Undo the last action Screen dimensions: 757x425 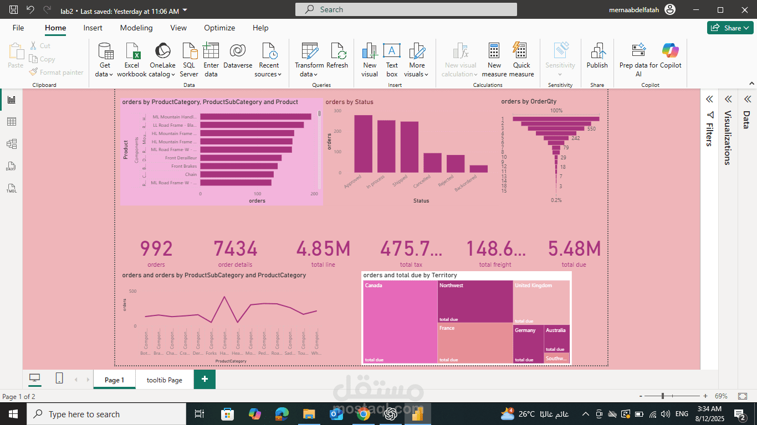(x=30, y=10)
